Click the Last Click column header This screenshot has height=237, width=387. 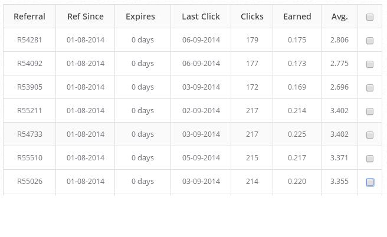(201, 17)
